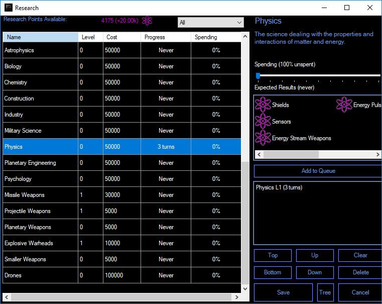382x304 pixels.
Task: Sort table by Spending column header
Action: click(216, 37)
